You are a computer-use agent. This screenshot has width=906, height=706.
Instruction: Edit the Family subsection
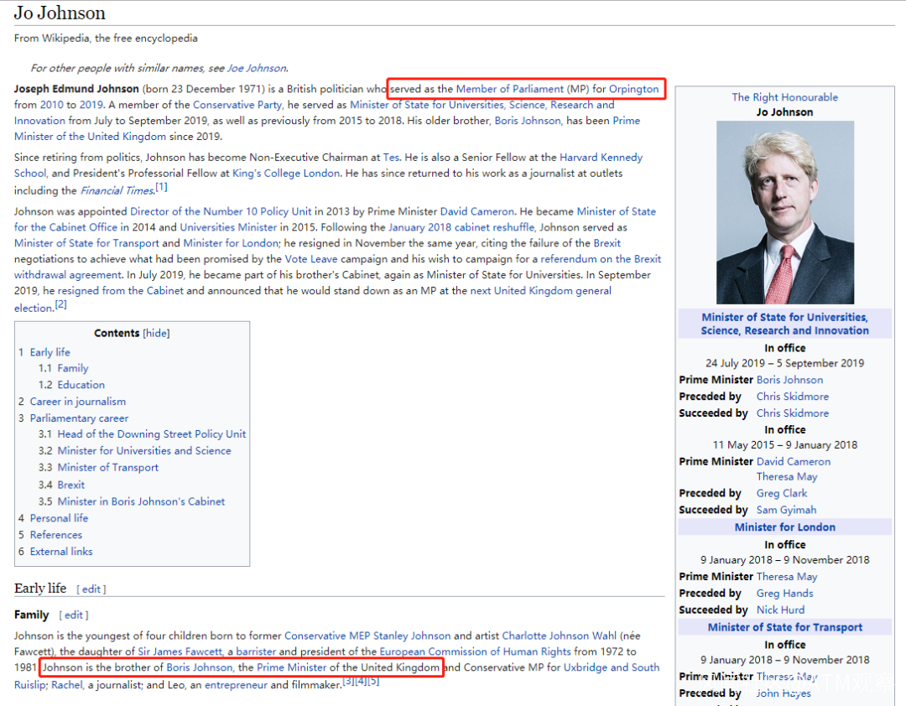pyautogui.click(x=73, y=615)
